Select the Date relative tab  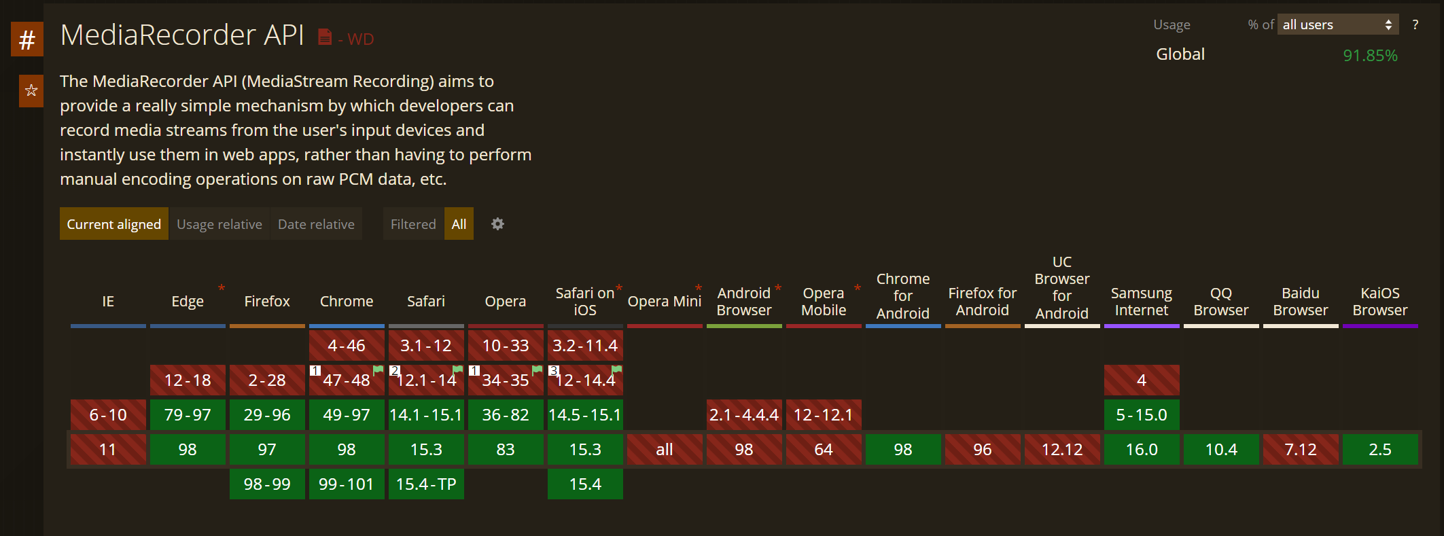[x=316, y=224]
